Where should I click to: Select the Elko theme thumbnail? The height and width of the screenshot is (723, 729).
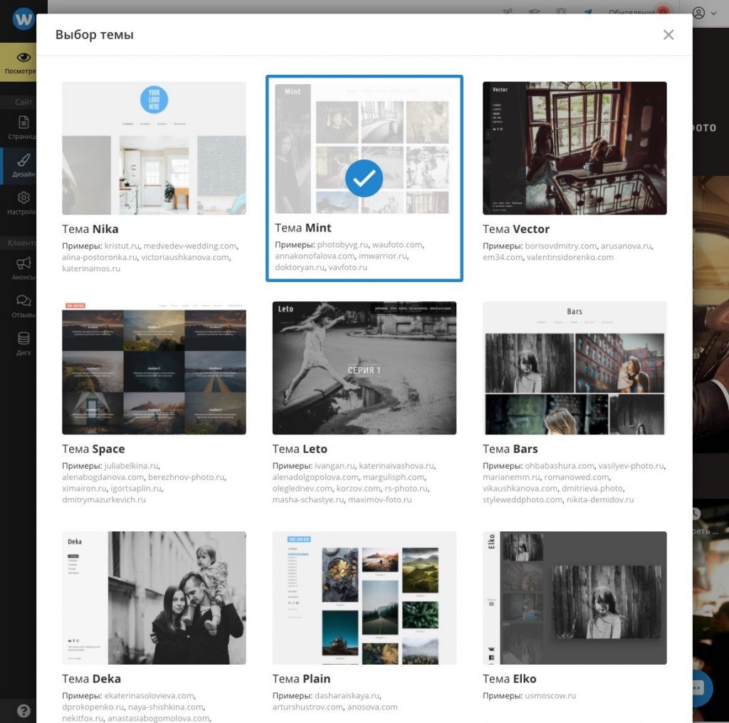pos(575,598)
